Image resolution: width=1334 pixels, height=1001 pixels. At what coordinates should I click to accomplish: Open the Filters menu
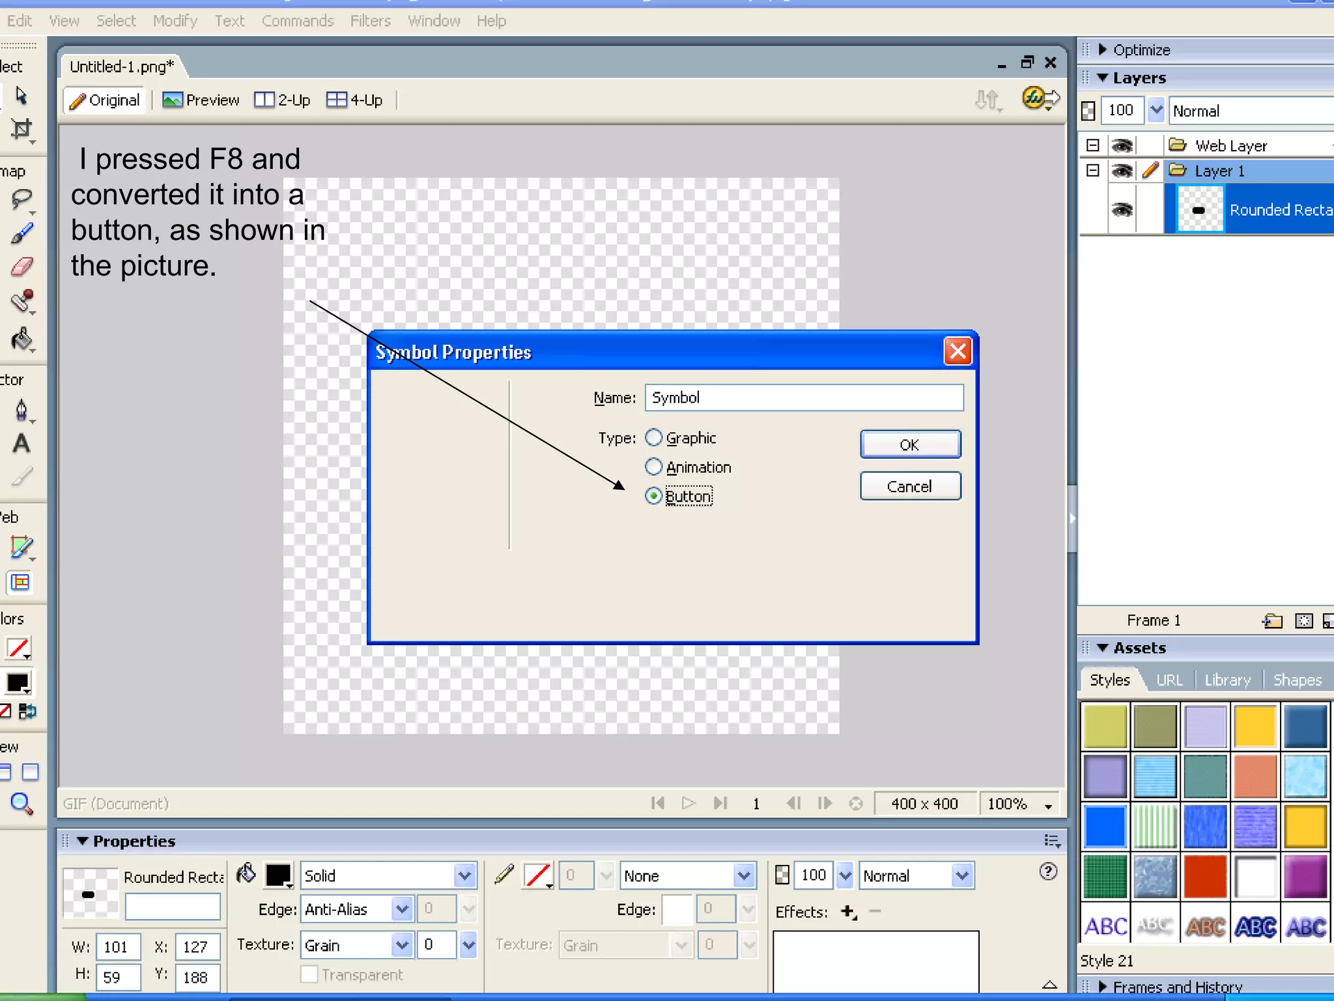tap(370, 21)
